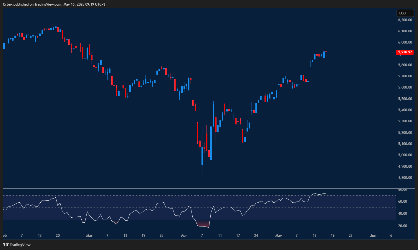Image resolution: width=418 pixels, height=250 pixels.
Task: Click the Orbex attribution text
Action: point(7,4)
